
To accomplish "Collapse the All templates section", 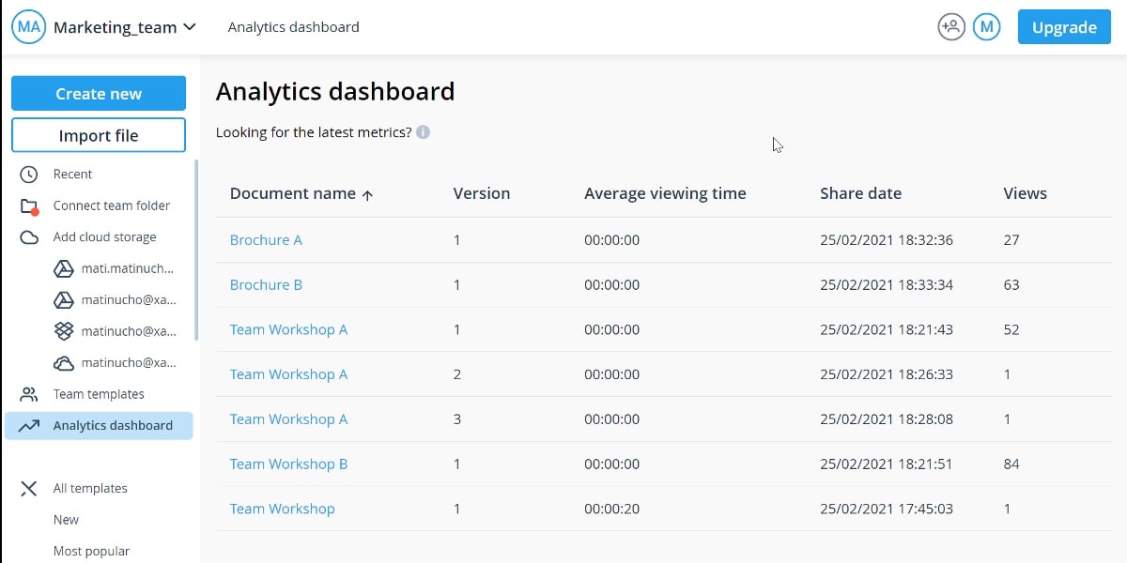I will 29,488.
